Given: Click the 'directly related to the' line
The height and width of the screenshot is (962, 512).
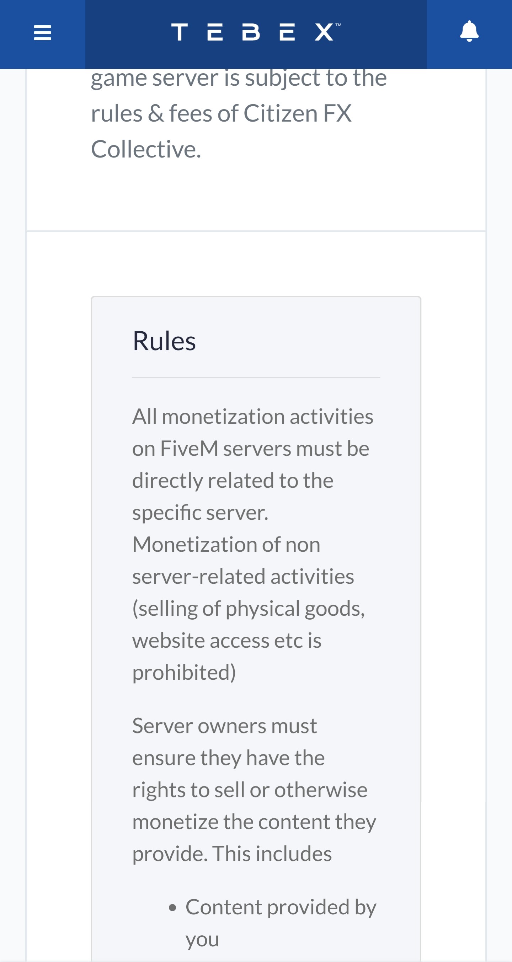Looking at the screenshot, I should coord(233,480).
